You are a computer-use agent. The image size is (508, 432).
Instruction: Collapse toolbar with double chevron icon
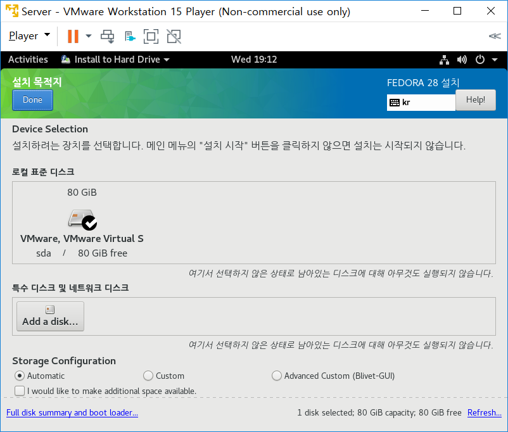click(x=495, y=36)
